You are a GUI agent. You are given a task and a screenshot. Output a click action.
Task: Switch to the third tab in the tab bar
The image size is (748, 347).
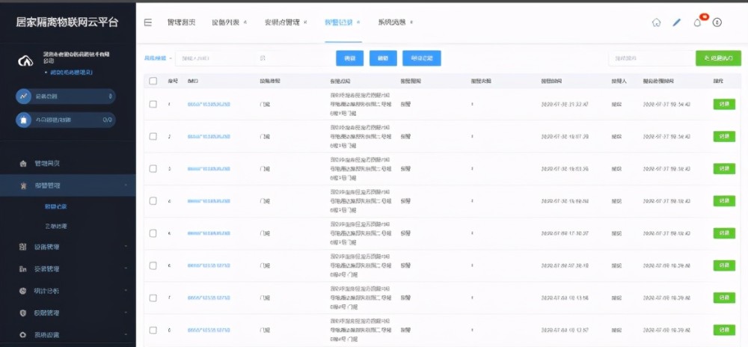[283, 22]
